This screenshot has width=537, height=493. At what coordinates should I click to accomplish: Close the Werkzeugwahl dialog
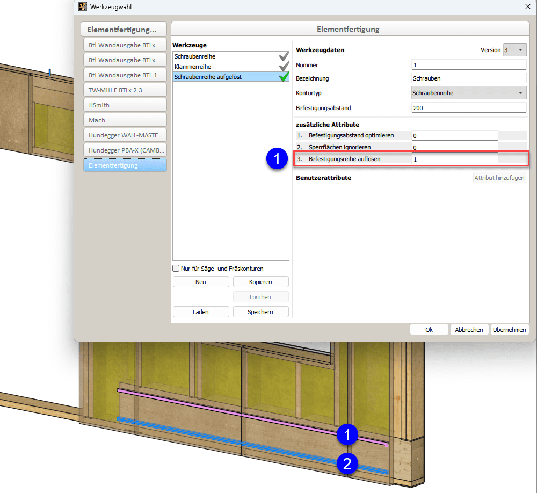528,6
